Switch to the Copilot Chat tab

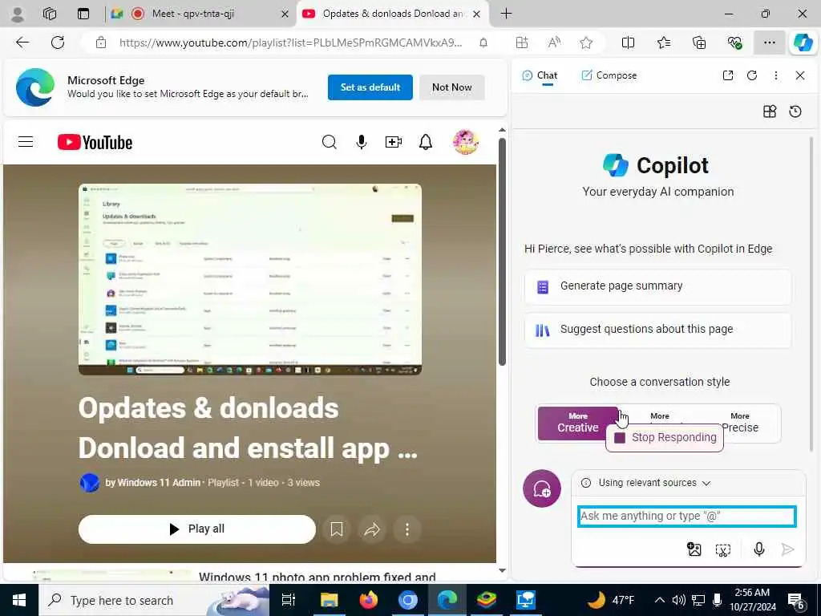540,75
